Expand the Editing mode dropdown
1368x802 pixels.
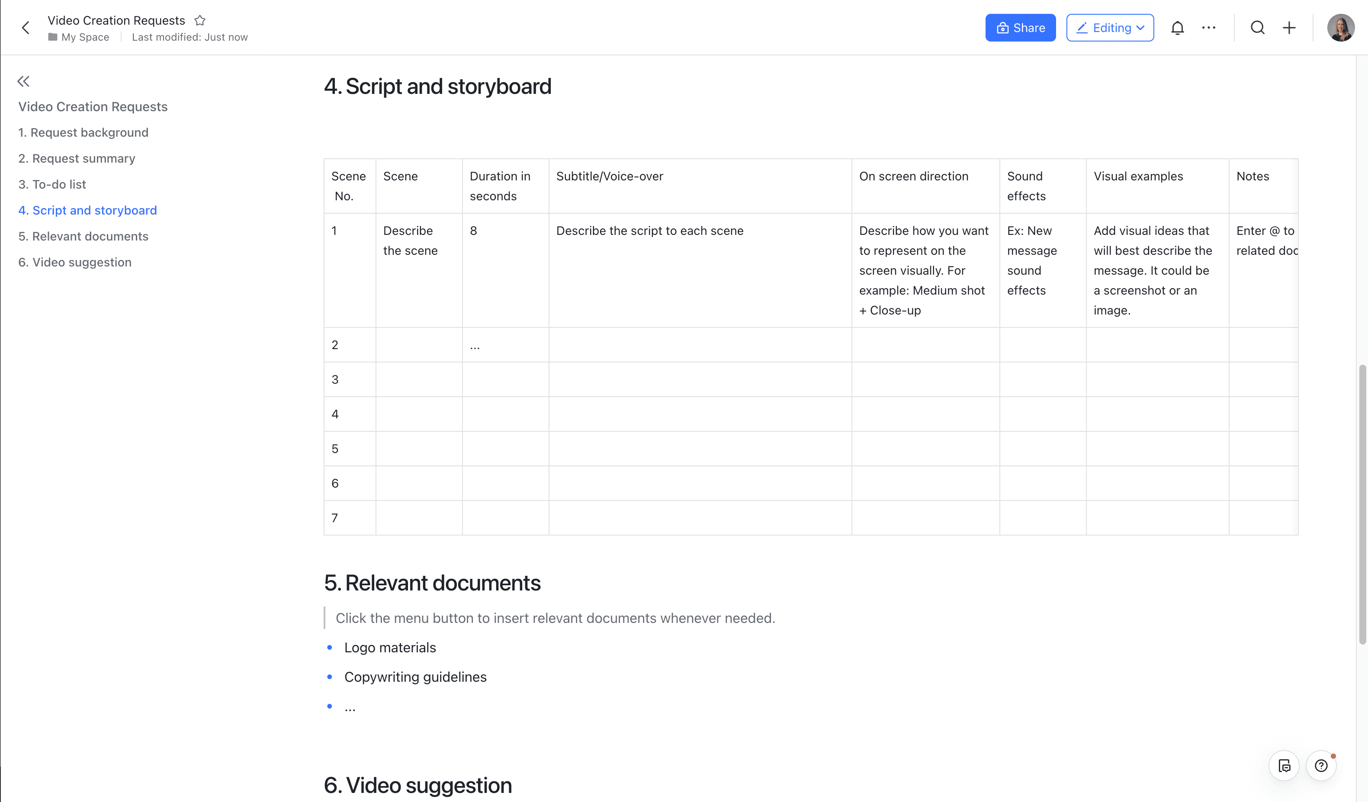(x=1110, y=28)
